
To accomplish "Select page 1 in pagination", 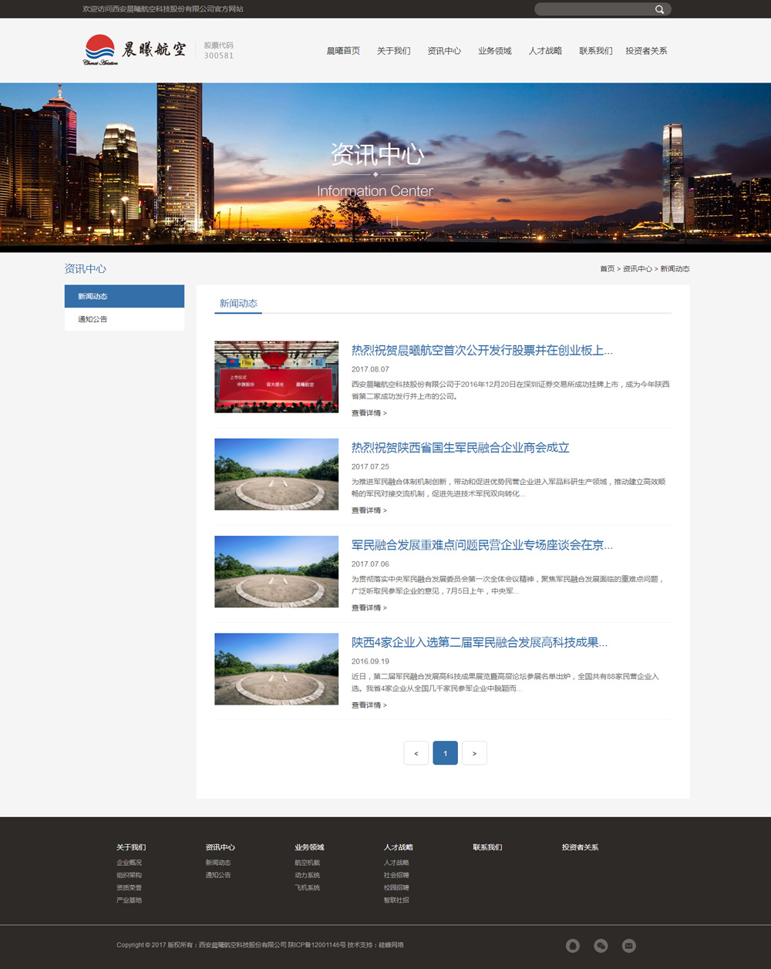I will (446, 753).
